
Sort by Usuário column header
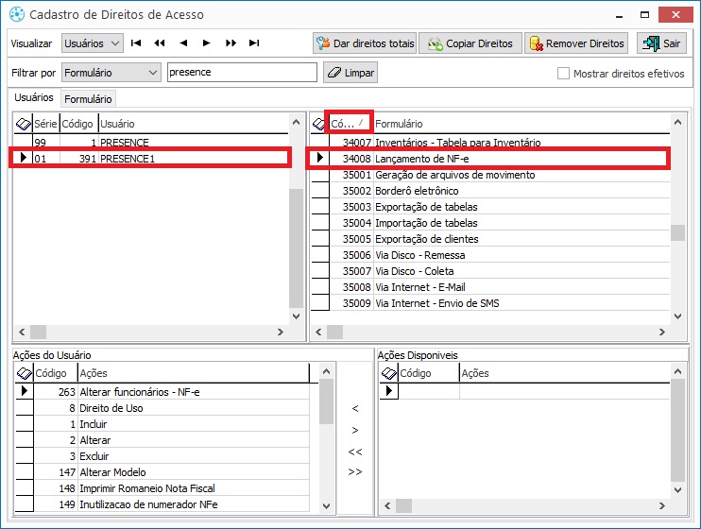194,124
